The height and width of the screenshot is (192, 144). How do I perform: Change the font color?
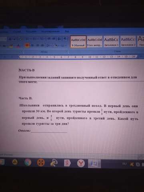[18, 46]
